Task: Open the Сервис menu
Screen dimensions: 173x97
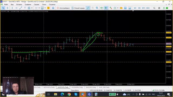Action: (37, 5)
